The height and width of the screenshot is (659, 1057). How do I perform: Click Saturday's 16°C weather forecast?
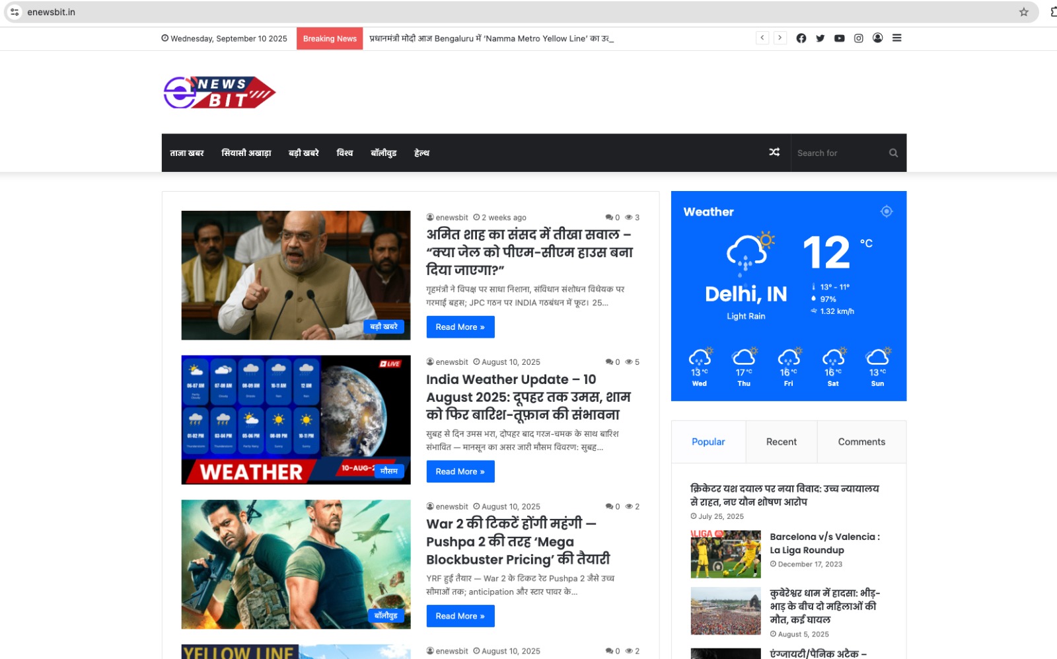(x=833, y=367)
